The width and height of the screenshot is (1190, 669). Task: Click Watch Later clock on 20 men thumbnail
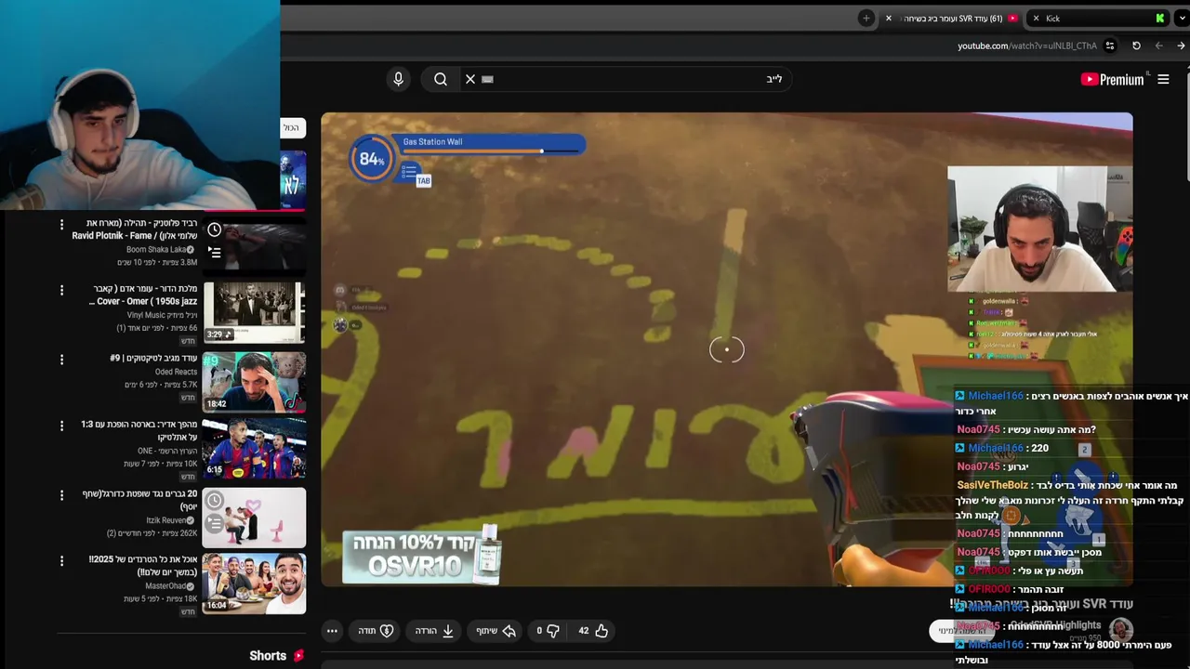[215, 501]
